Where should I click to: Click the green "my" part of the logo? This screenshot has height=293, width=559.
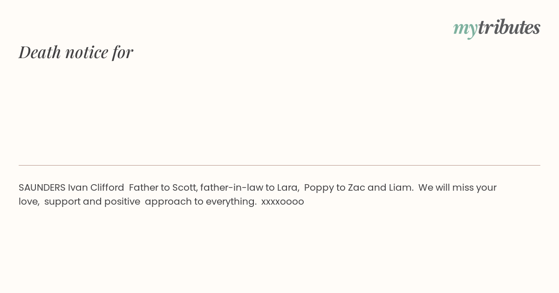click(465, 28)
